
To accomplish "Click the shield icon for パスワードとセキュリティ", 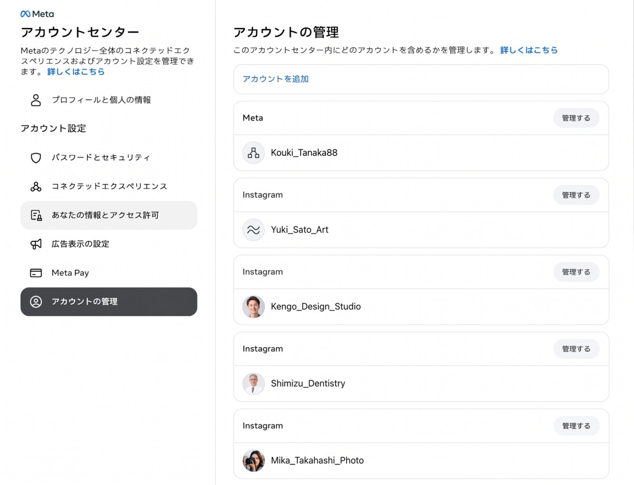I will (36, 158).
